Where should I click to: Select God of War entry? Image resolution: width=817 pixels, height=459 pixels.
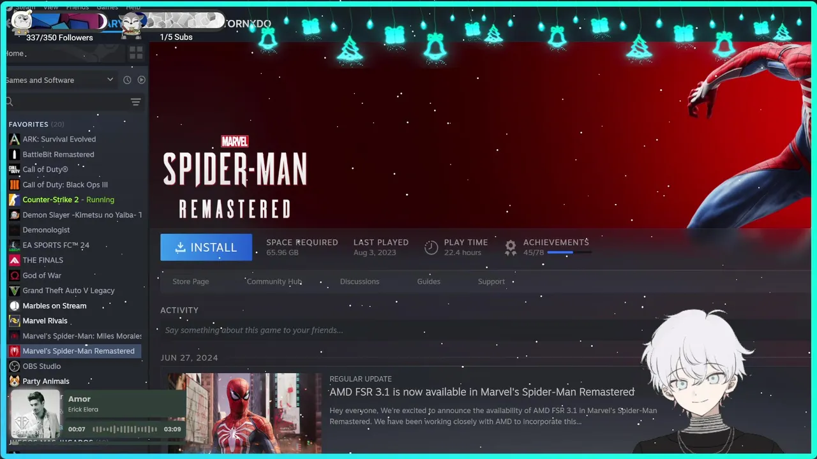(41, 275)
